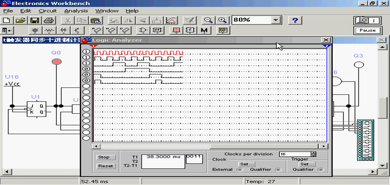Viewport: 390px width, 185px height.
Task: Click the Clocks per division input field
Action: pos(294,154)
